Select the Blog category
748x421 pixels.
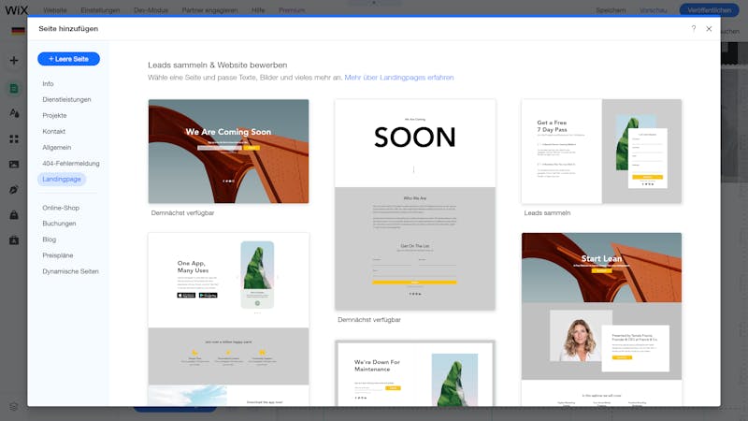50,240
